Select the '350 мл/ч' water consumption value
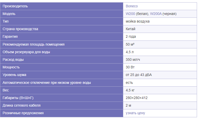 133,60
